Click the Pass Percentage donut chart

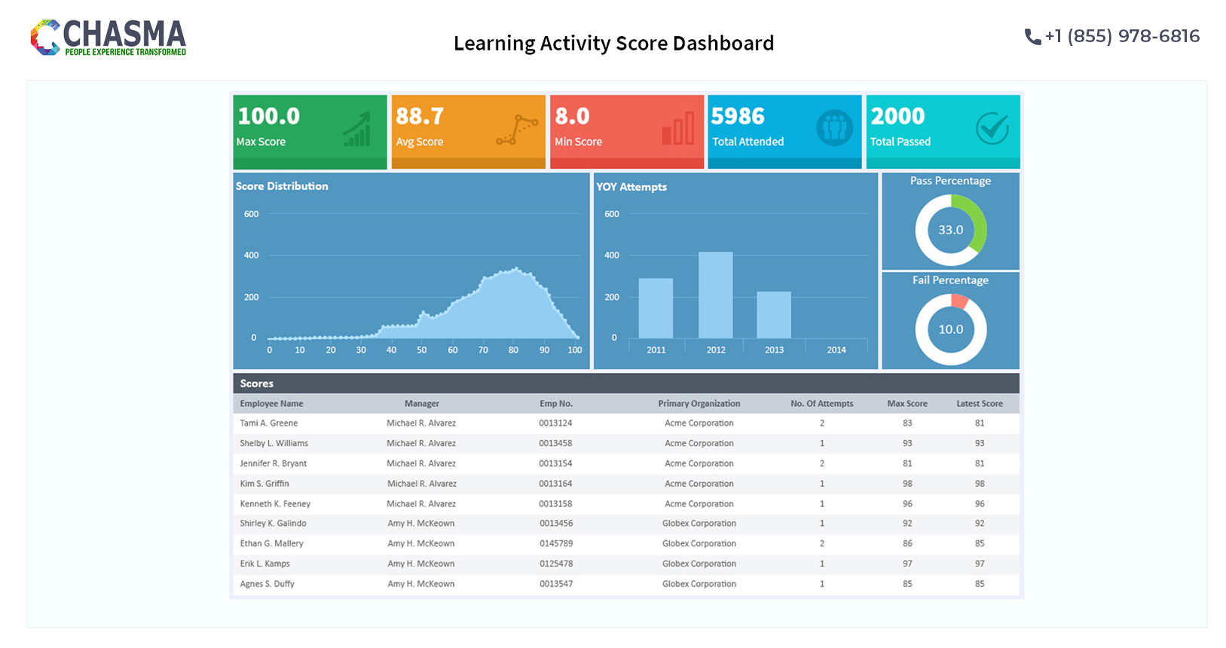pyautogui.click(x=950, y=230)
